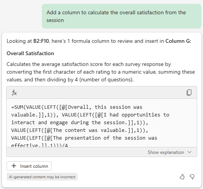Image resolution: width=203 pixels, height=189 pixels.
Task: Click the thumbs up feedback icon
Action: coord(182,177)
